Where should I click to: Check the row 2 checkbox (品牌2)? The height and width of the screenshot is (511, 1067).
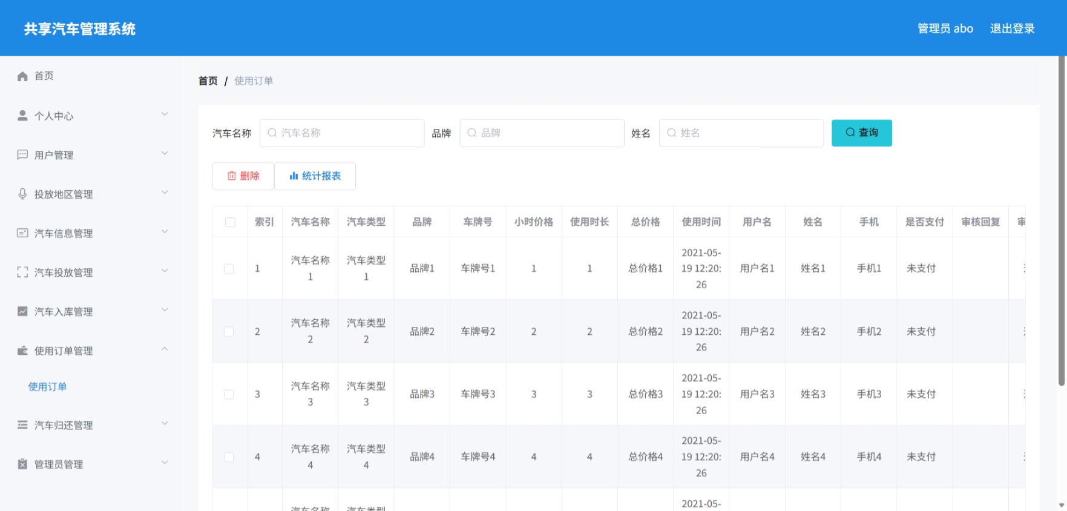coord(229,332)
